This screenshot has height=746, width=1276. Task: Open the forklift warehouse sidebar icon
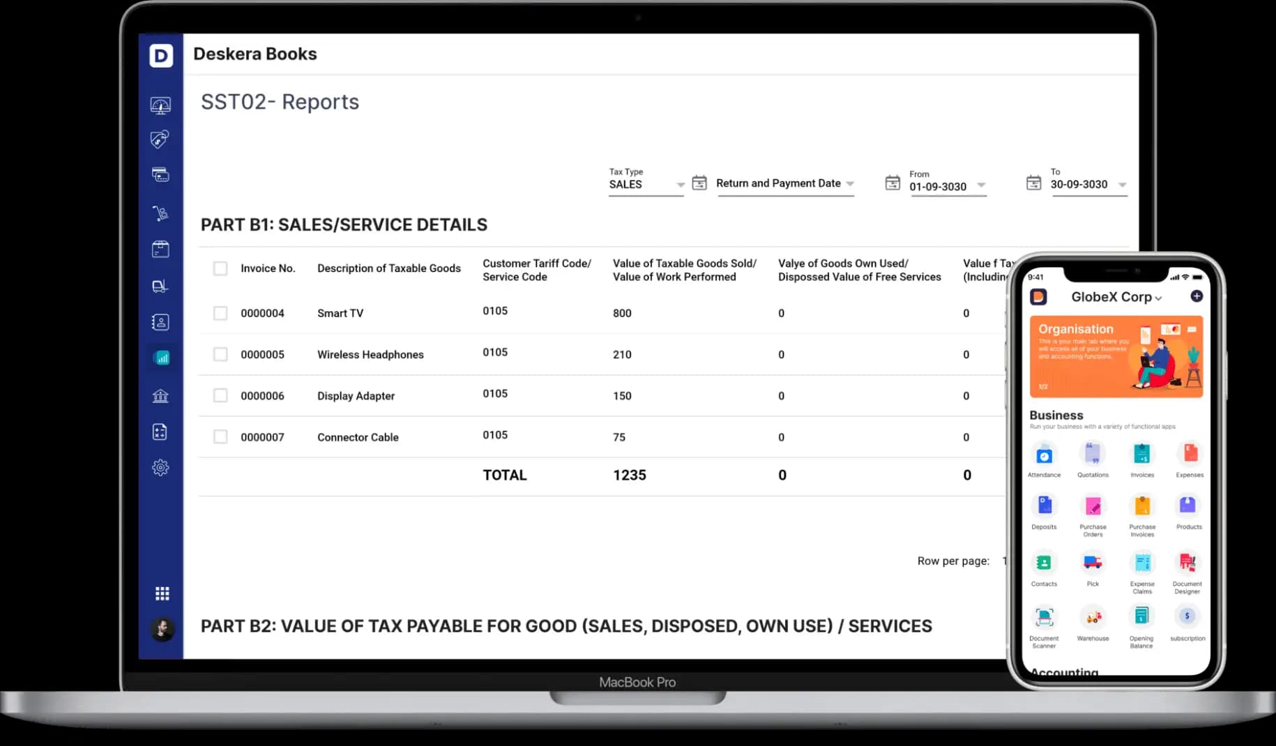click(x=160, y=286)
